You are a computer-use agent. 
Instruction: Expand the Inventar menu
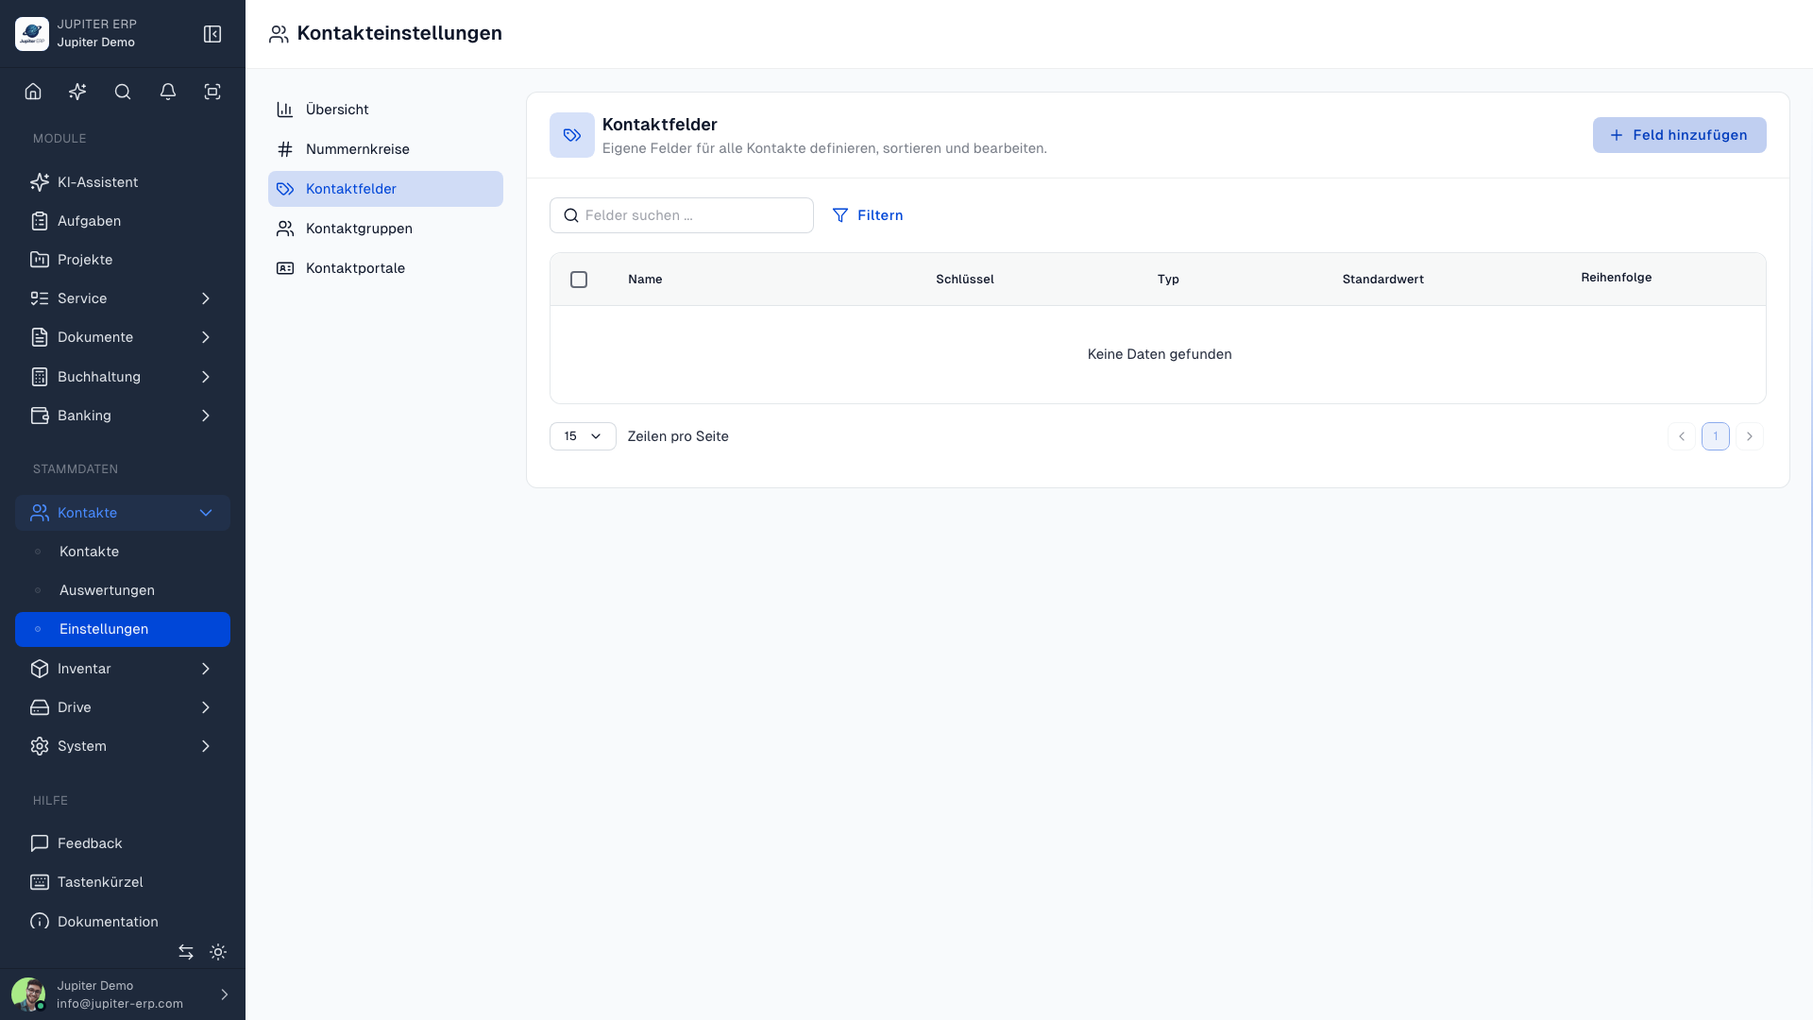pos(123,669)
